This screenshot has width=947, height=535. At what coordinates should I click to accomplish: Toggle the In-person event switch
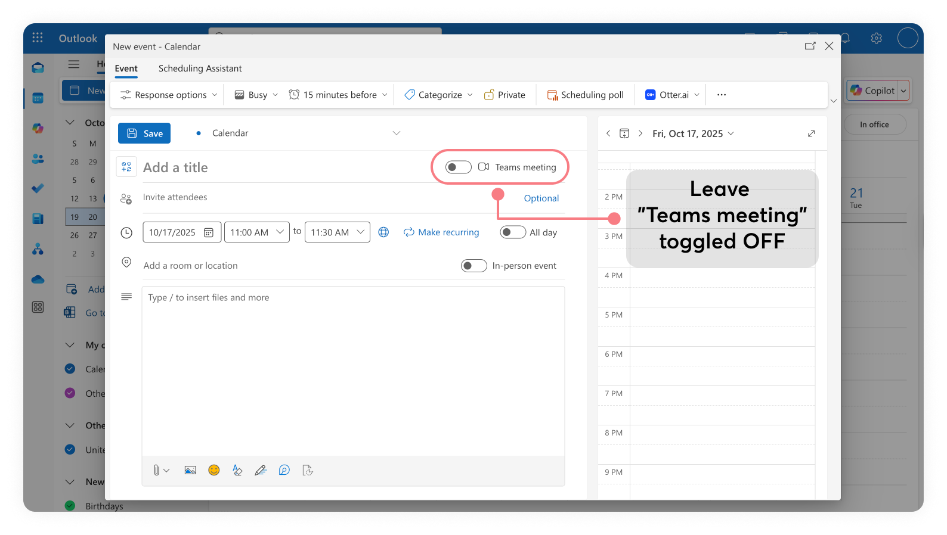[x=474, y=266]
